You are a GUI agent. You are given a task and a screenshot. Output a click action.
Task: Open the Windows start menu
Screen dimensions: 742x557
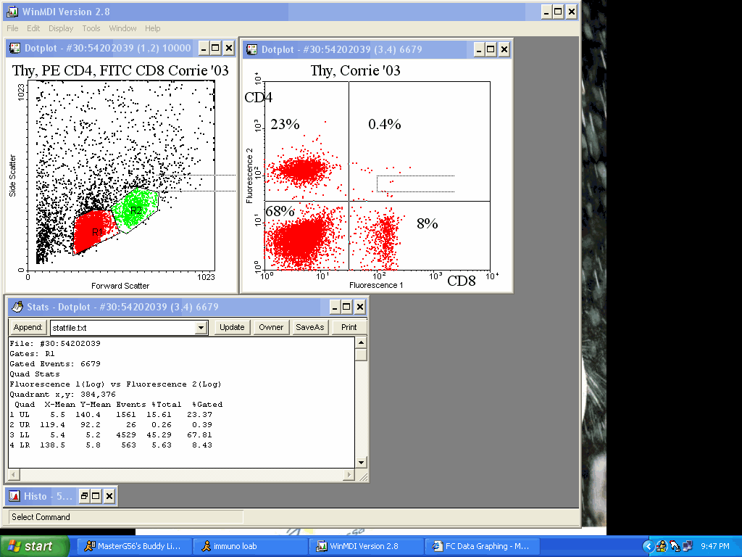pyautogui.click(x=35, y=546)
